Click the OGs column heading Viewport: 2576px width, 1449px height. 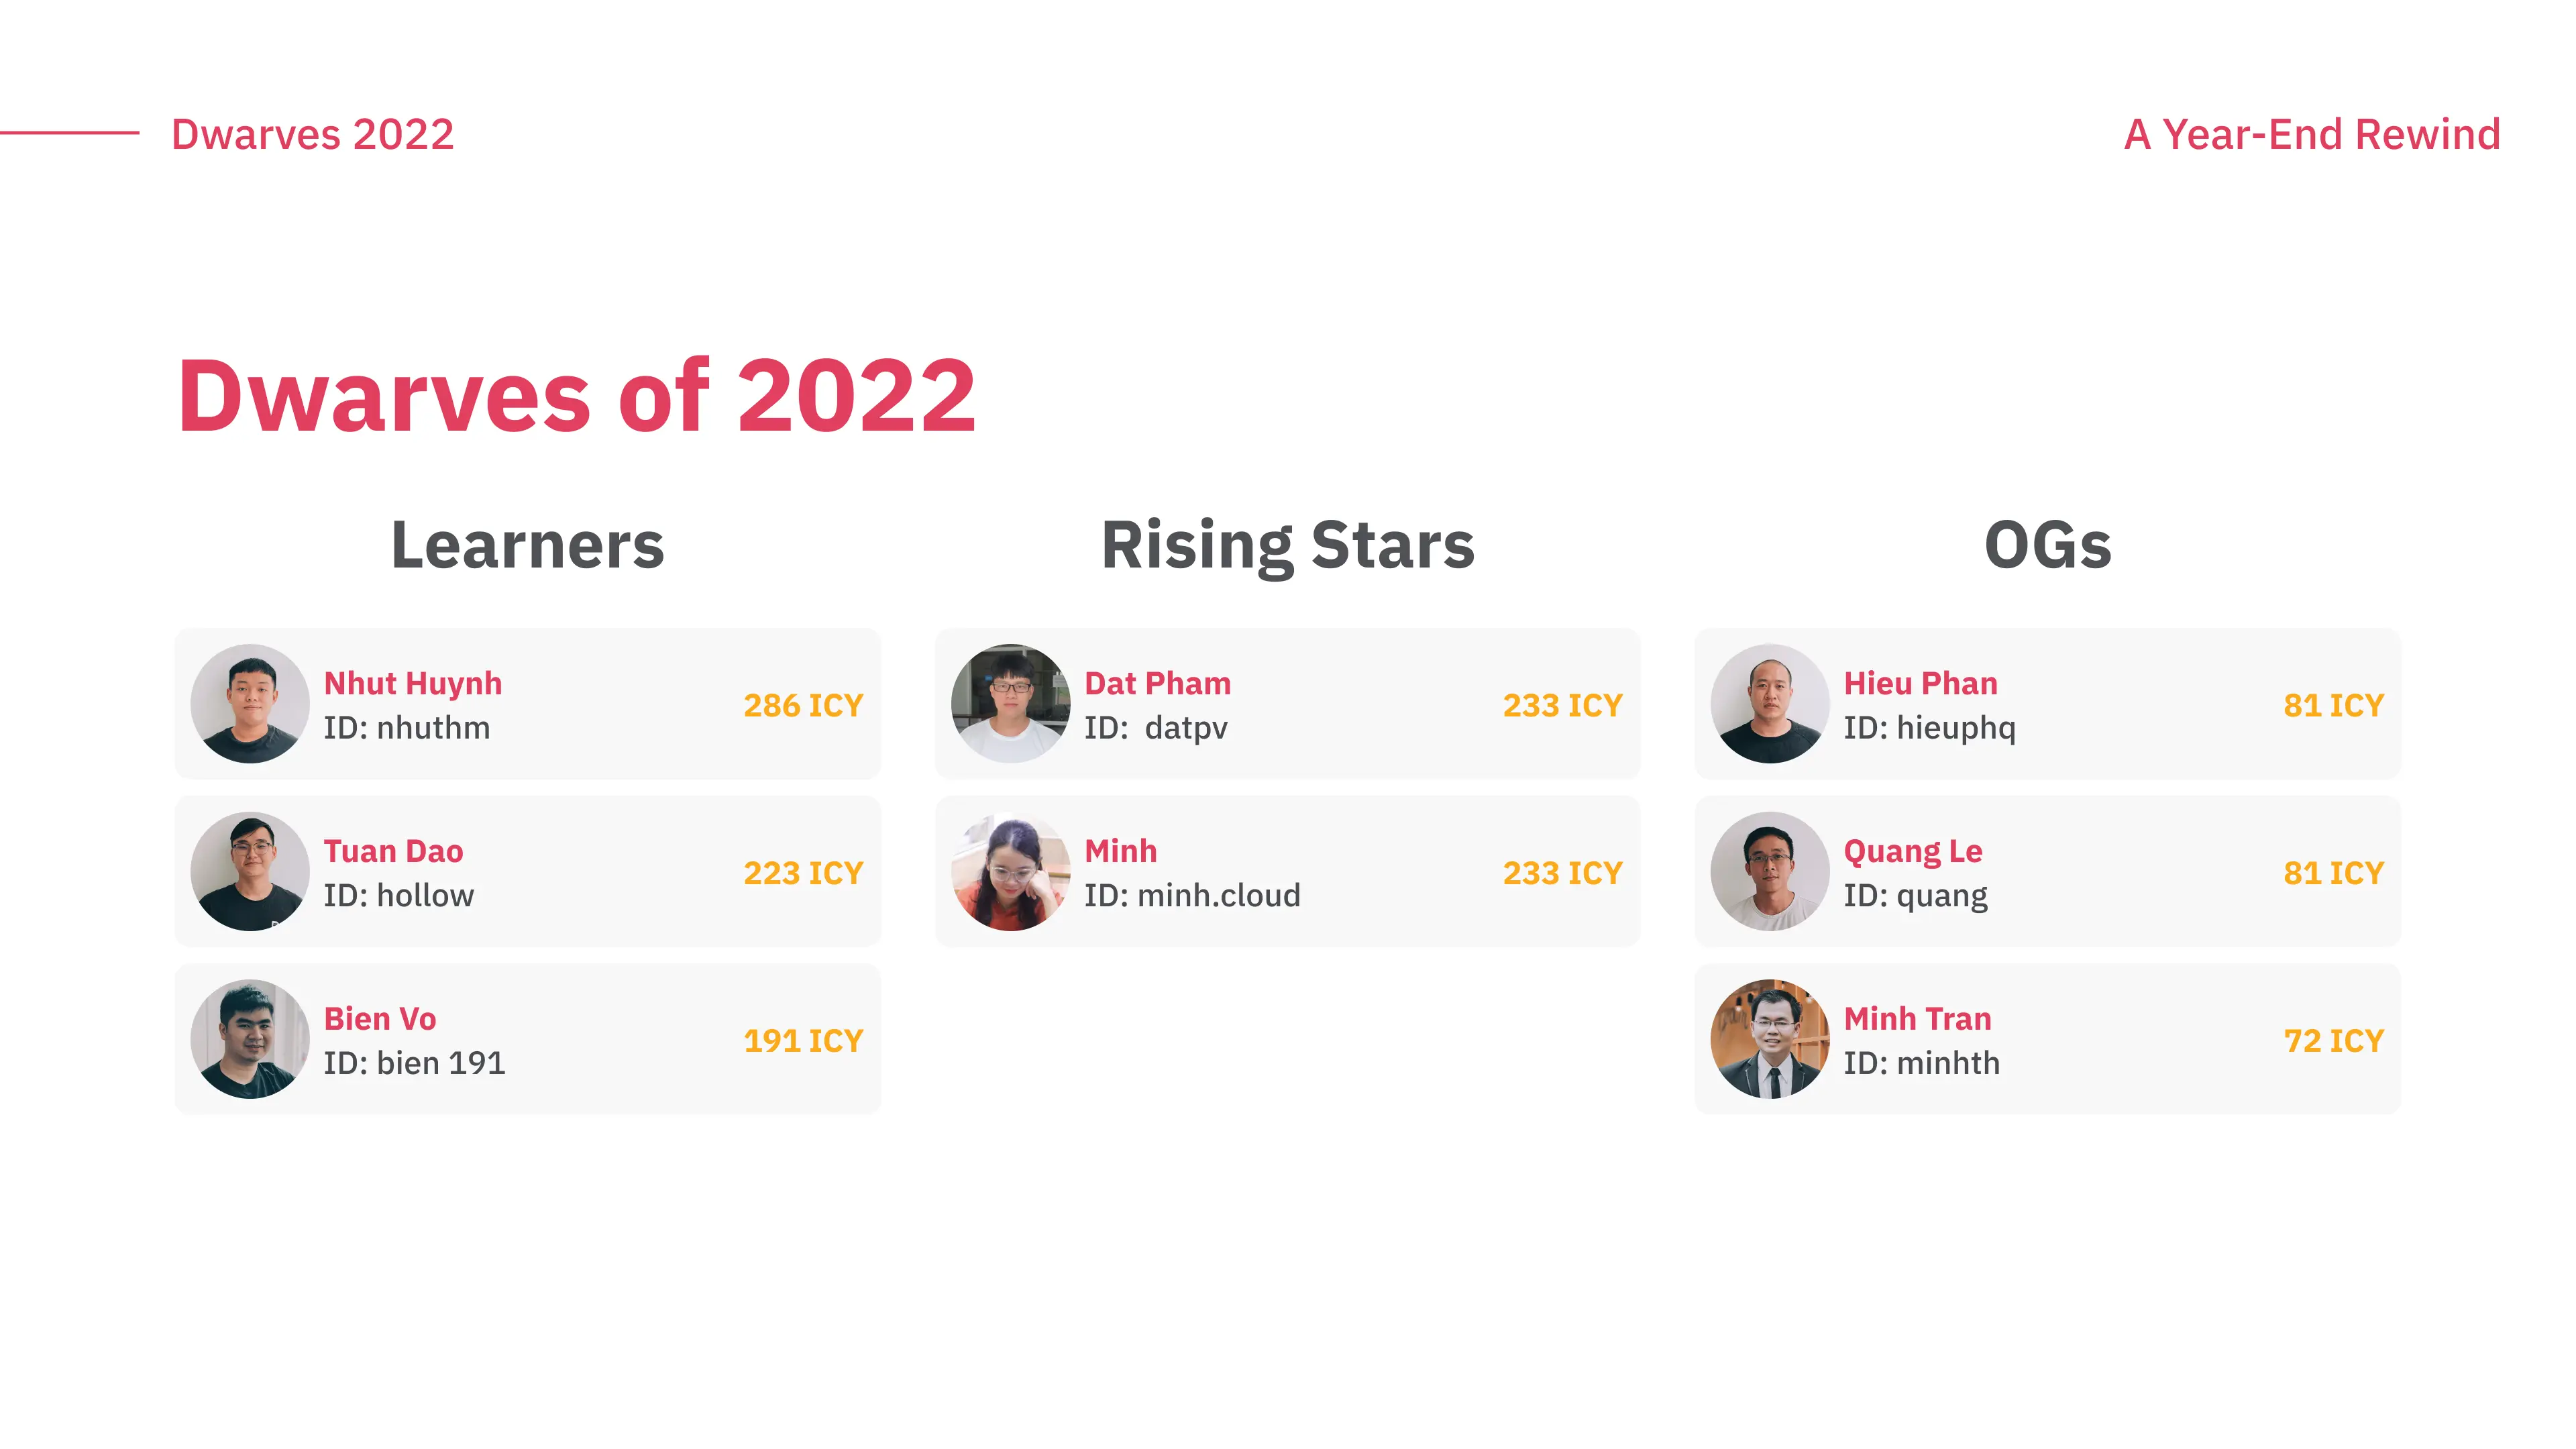click(2048, 546)
